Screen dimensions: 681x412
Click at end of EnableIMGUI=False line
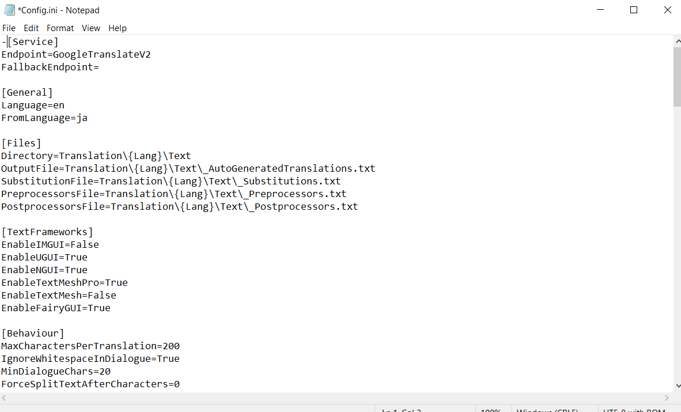click(x=100, y=245)
